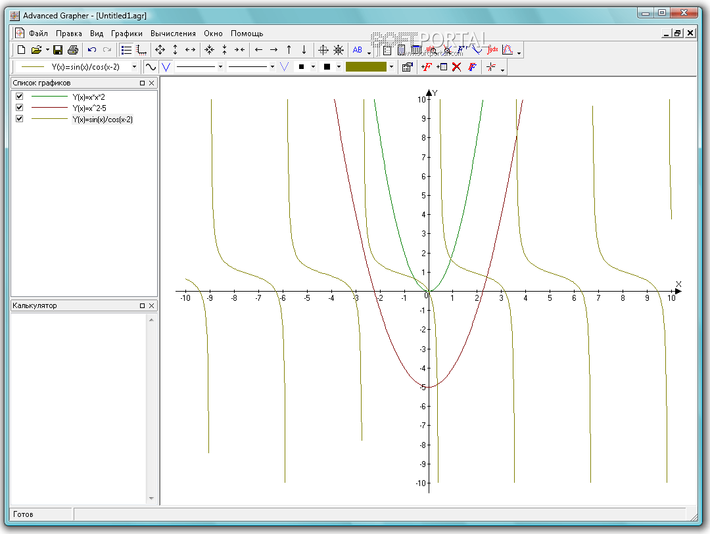
Task: Compress the view vertically with inward vertical arrows
Action: 225,50
